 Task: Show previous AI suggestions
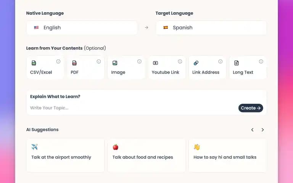coord(253,130)
